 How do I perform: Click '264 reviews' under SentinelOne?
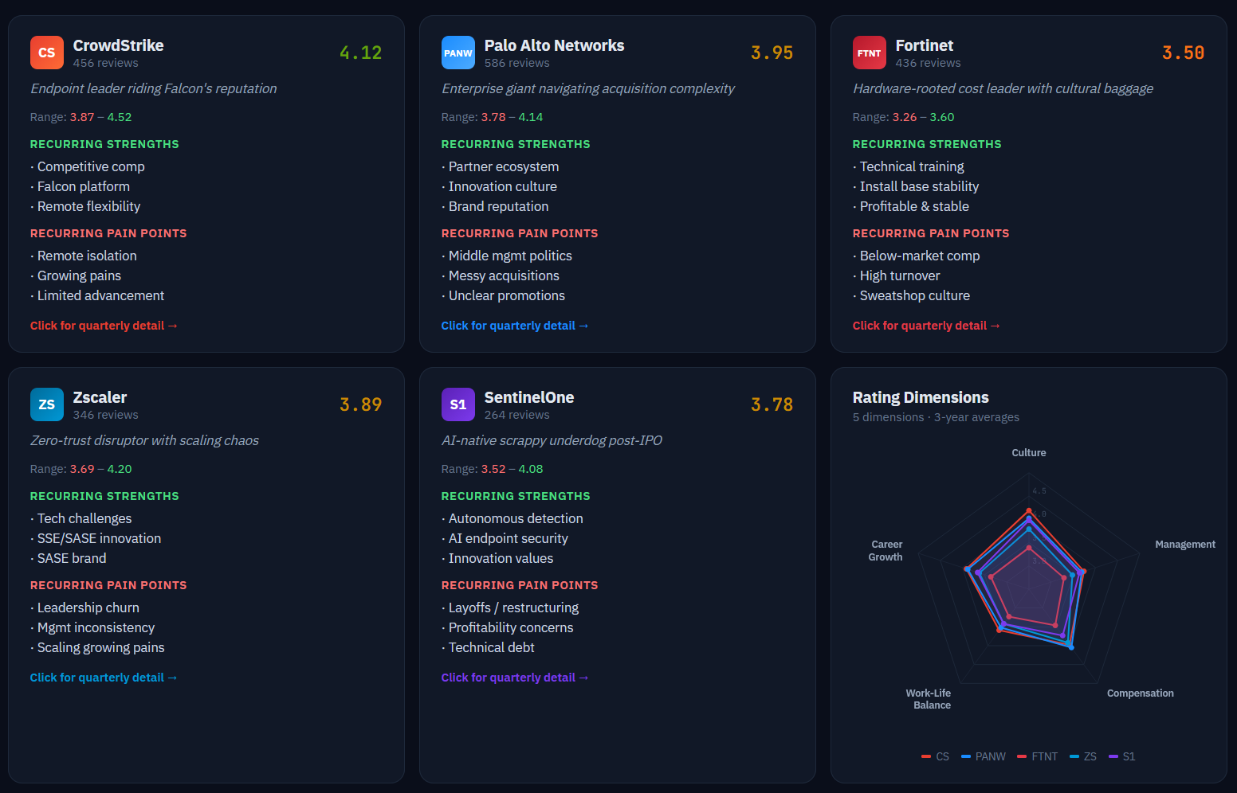tap(517, 415)
